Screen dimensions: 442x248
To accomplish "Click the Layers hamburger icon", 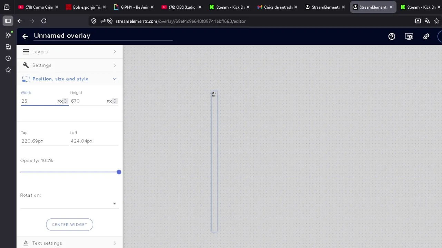I will pyautogui.click(x=26, y=52).
